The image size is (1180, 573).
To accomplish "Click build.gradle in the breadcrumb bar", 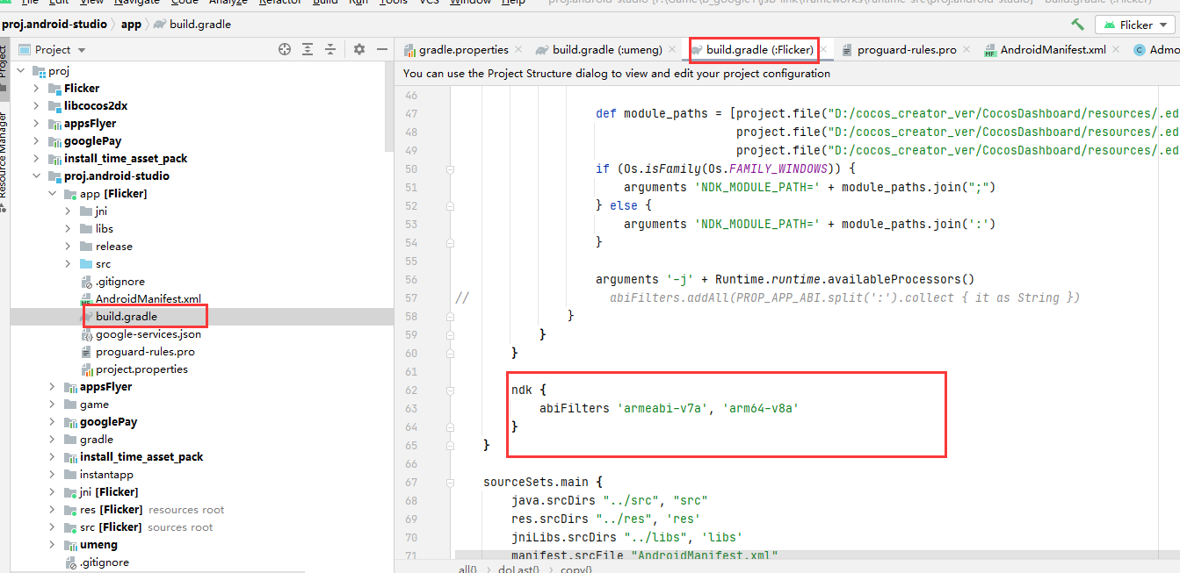I will tap(201, 25).
